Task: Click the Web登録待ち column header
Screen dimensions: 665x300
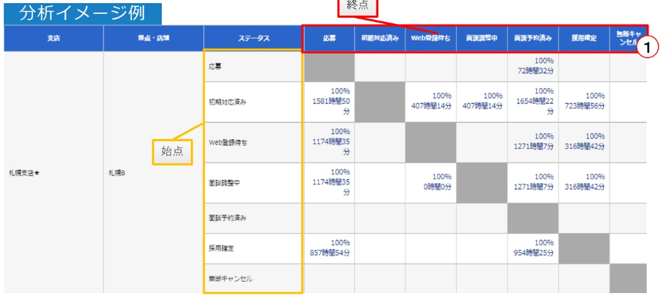Action: [430, 39]
